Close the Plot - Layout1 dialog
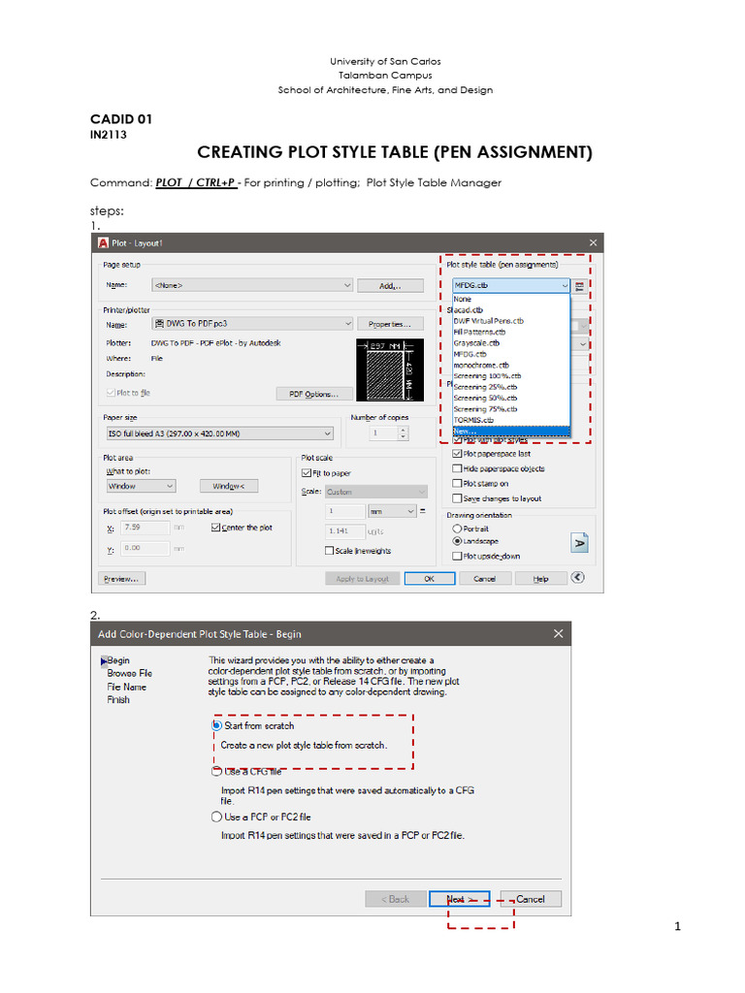The width and height of the screenshot is (745, 993). [x=593, y=242]
